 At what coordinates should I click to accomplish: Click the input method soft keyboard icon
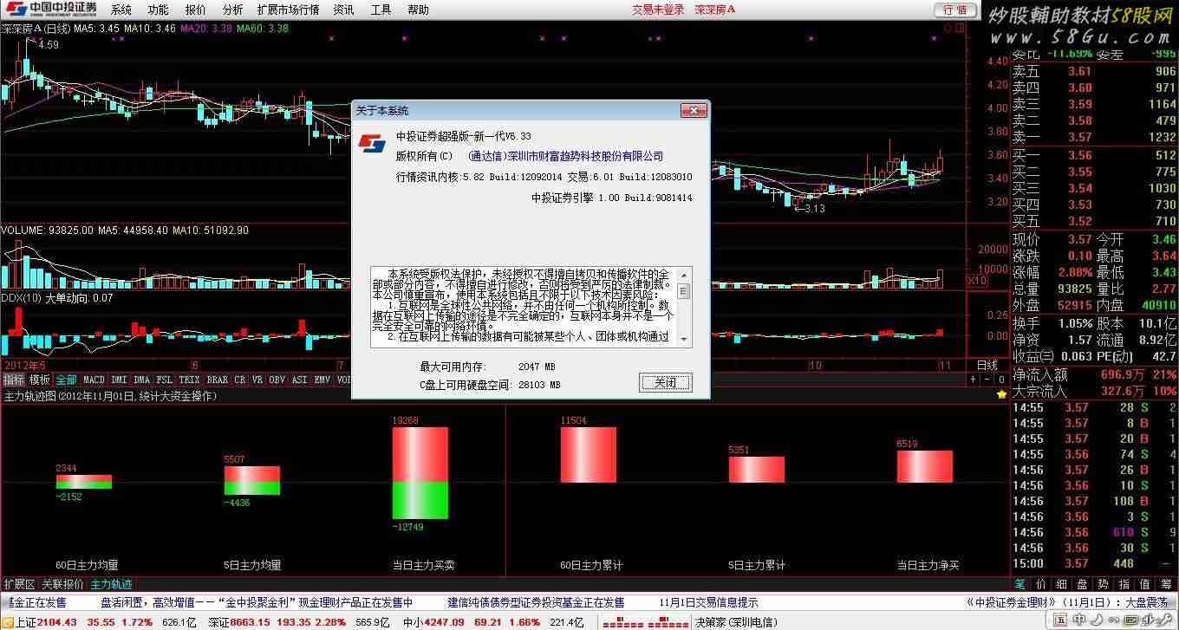point(1131,620)
